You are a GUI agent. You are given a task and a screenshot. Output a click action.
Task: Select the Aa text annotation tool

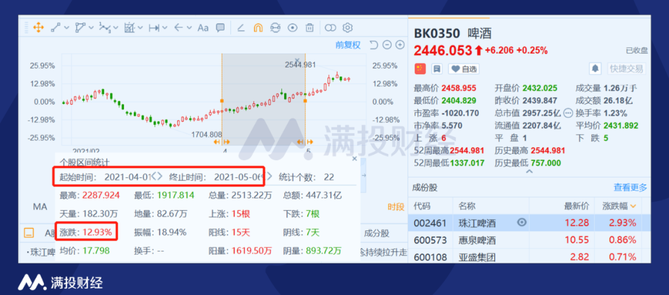[203, 28]
